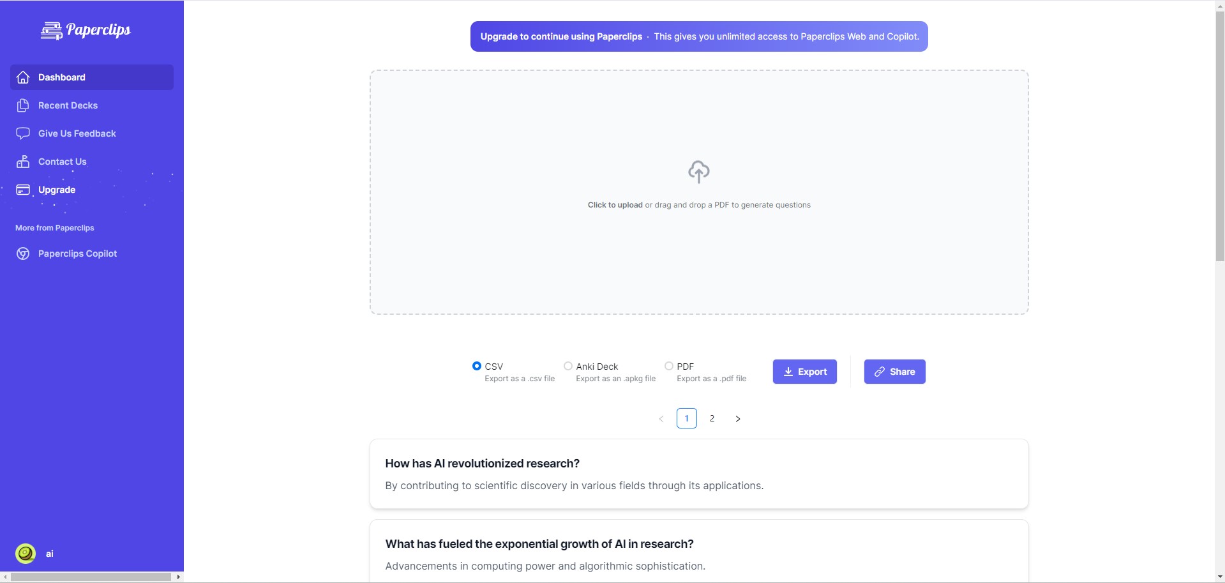Viewport: 1225px width, 583px height.
Task: Open page 2 of the questions
Action: coord(712,418)
